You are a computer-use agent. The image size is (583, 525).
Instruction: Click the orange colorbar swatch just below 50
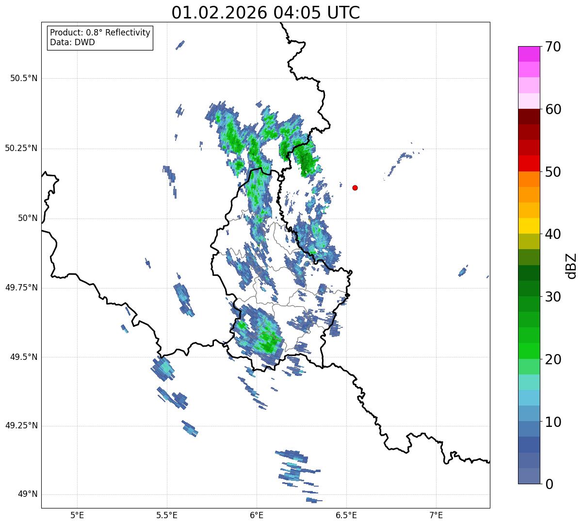point(529,179)
